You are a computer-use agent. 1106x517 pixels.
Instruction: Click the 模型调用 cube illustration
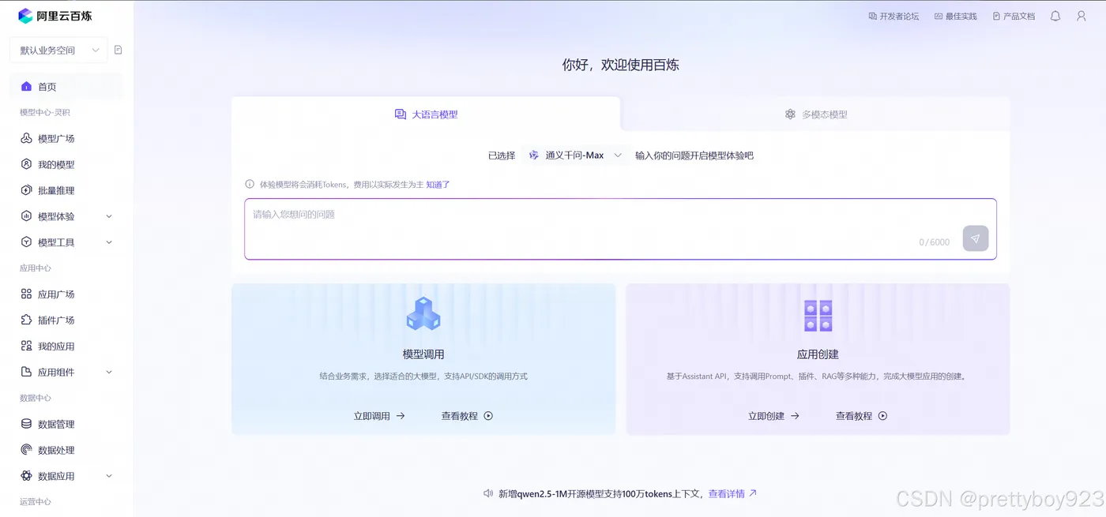(x=423, y=314)
